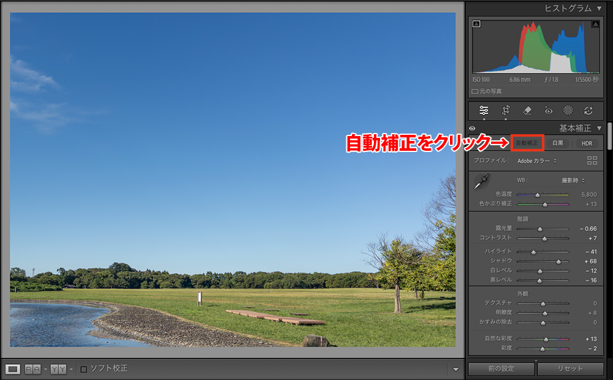
Task: Enable the ソフト校正 checkbox
Action: (x=83, y=369)
